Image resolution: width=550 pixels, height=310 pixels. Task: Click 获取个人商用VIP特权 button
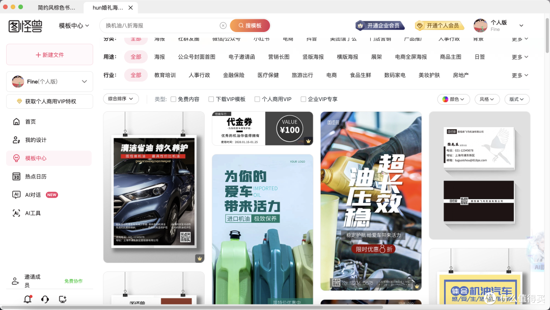coord(49,102)
